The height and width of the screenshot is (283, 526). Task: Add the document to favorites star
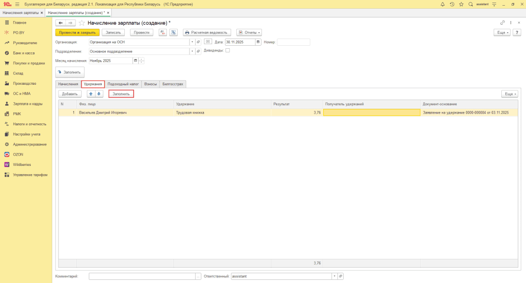coord(82,23)
